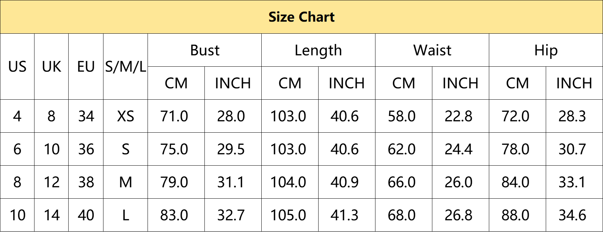Click the Hip header cell
The image size is (603, 232).
[x=546, y=50]
